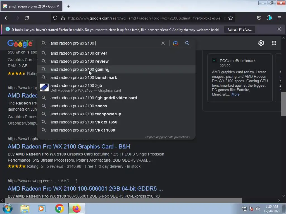Open the Windows Start menu
Viewport: 286px width, 214px height.
pyautogui.click(x=7, y=208)
